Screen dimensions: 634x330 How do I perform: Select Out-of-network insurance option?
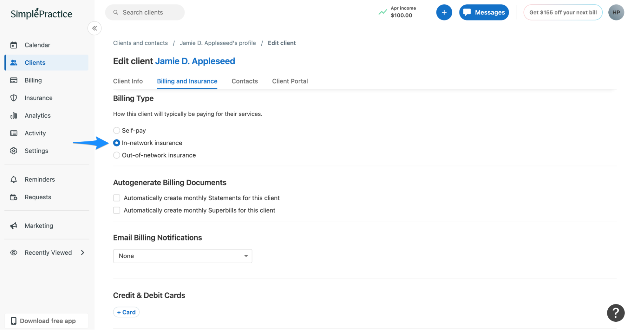click(117, 155)
